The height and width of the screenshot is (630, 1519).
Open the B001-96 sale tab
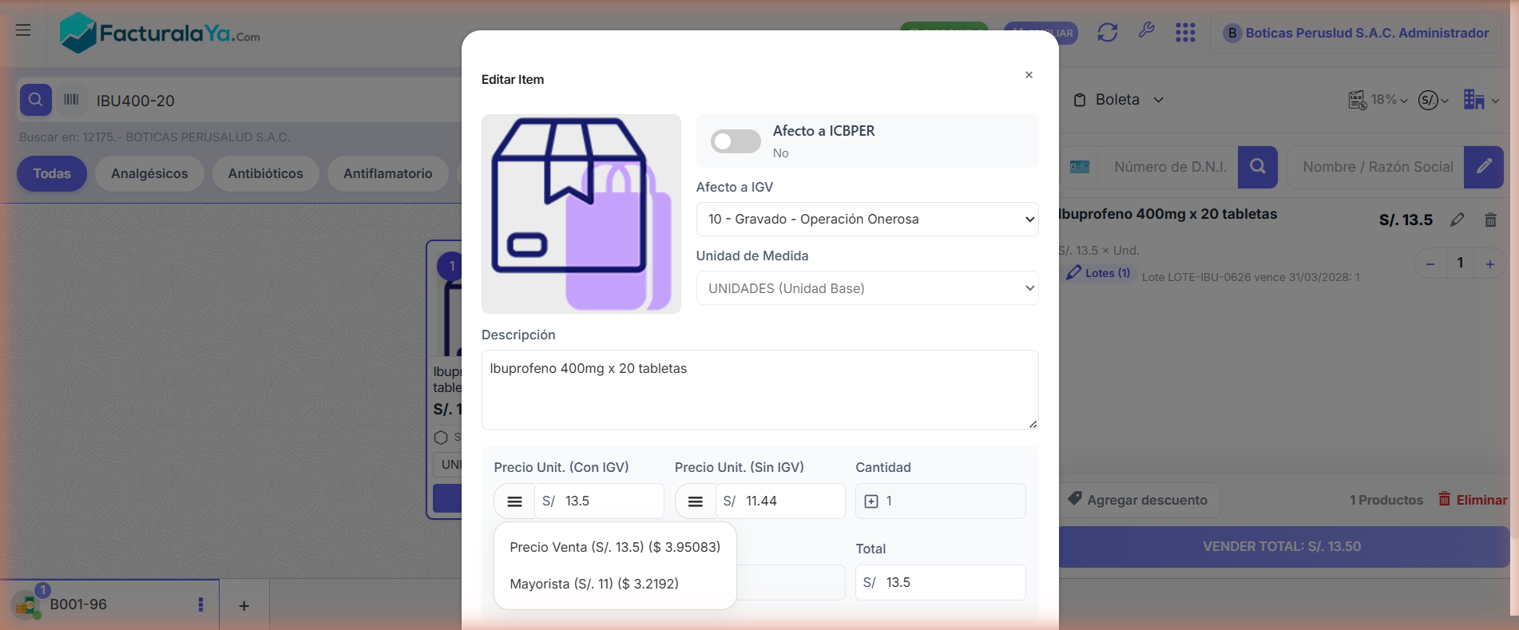coord(109,604)
